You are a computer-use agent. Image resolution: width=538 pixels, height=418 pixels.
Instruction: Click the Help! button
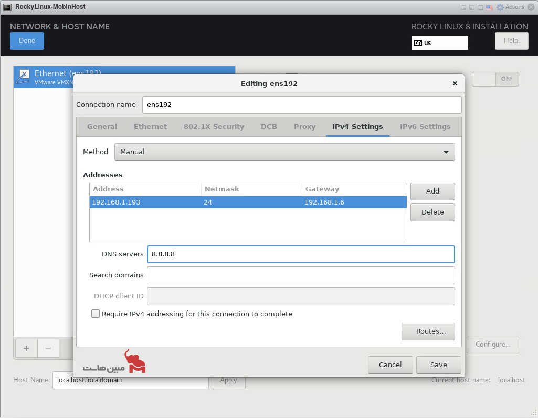[511, 41]
